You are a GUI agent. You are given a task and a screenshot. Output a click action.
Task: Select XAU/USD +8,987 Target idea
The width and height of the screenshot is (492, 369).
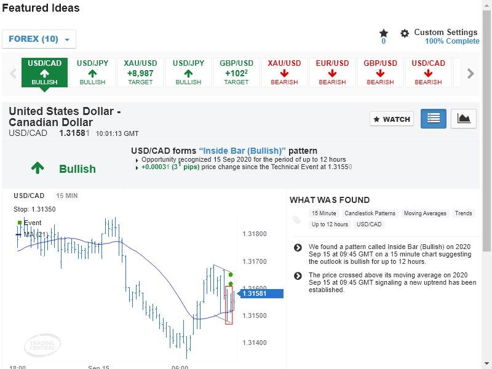pyautogui.click(x=140, y=73)
